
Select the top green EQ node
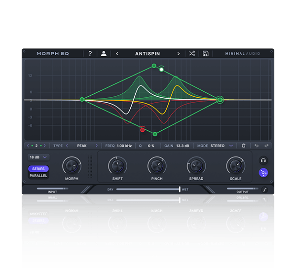tap(154, 66)
